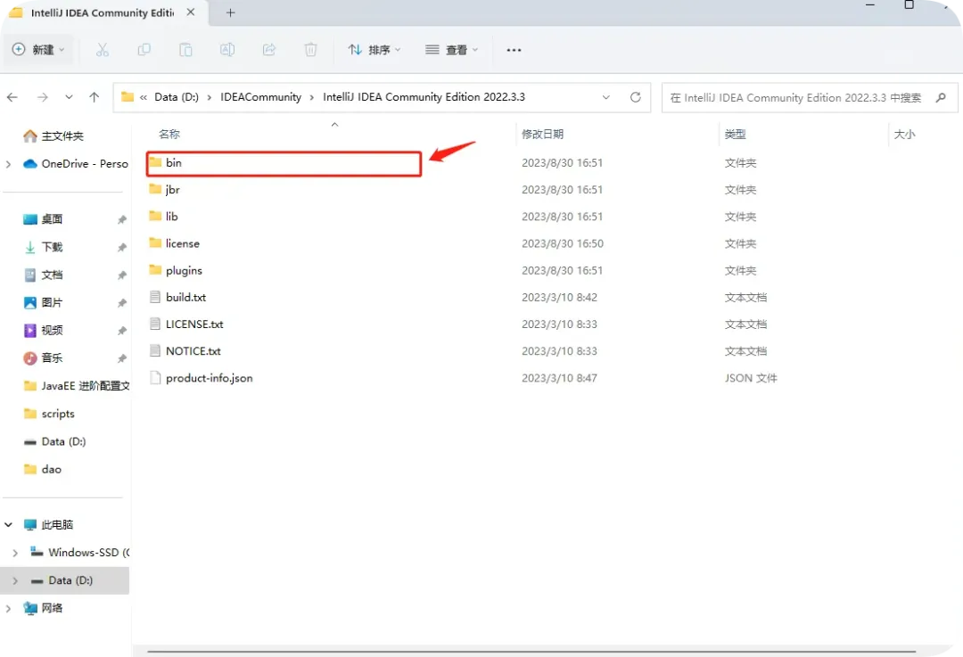The image size is (963, 657).
Task: Open the dao folder in sidebar
Action: [43, 469]
